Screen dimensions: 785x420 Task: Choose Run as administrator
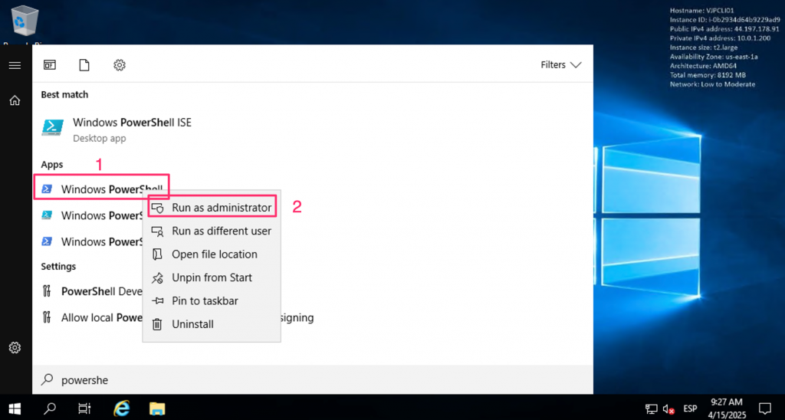(x=221, y=208)
